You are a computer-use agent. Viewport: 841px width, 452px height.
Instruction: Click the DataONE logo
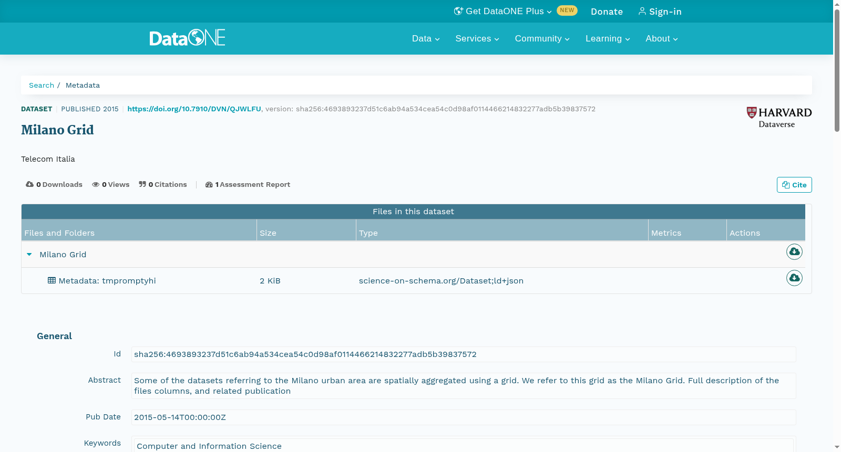(187, 38)
